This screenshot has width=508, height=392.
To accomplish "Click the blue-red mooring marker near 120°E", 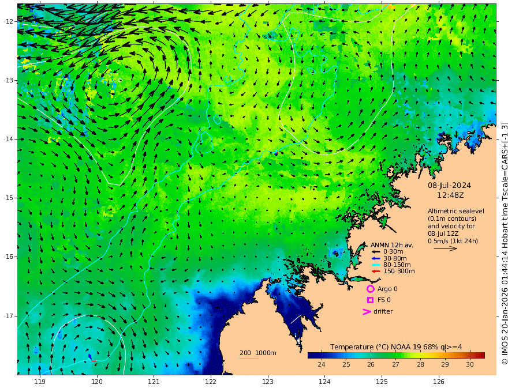I will pos(91,358).
